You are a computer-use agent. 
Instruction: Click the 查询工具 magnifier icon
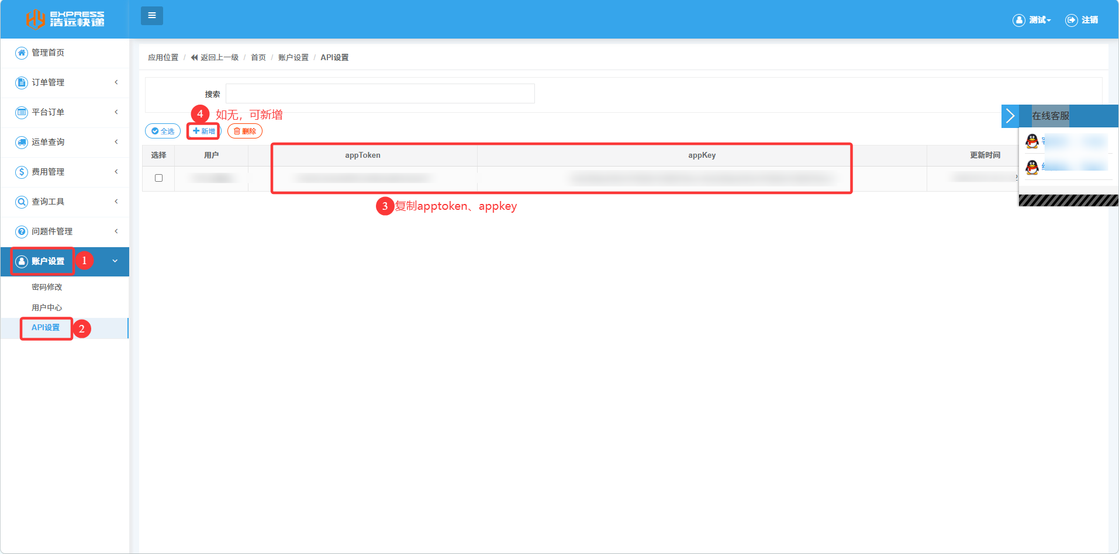pos(22,202)
